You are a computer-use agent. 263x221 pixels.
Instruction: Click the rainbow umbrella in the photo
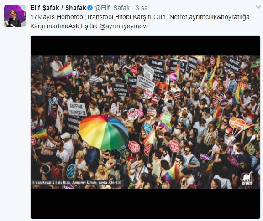pos(104,132)
